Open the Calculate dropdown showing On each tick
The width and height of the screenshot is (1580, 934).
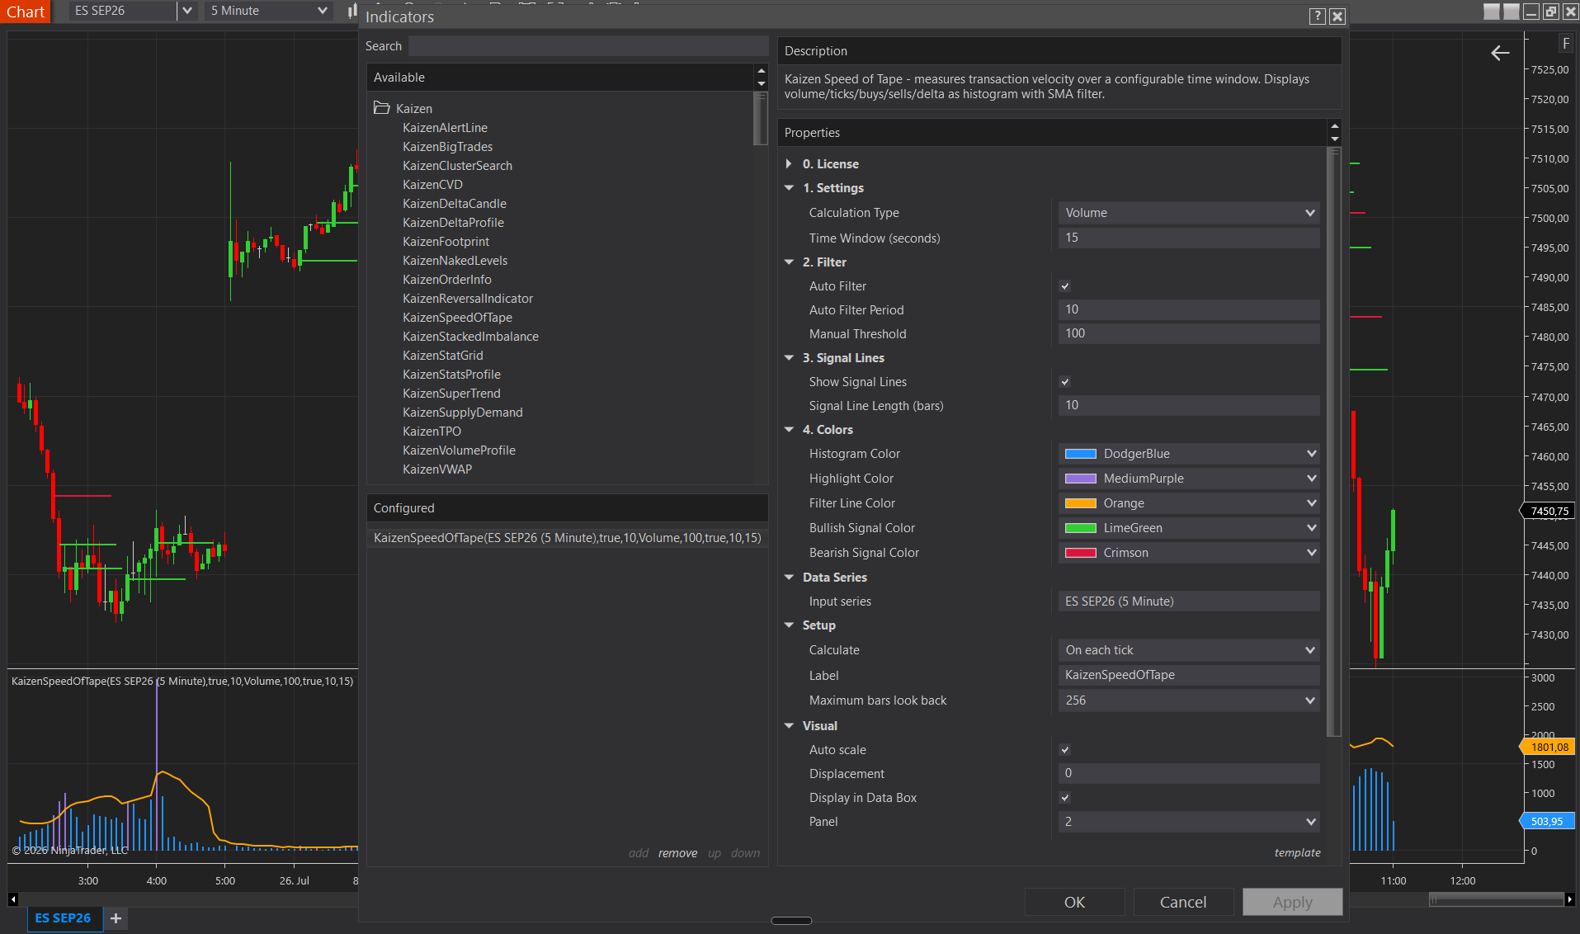tap(1189, 650)
